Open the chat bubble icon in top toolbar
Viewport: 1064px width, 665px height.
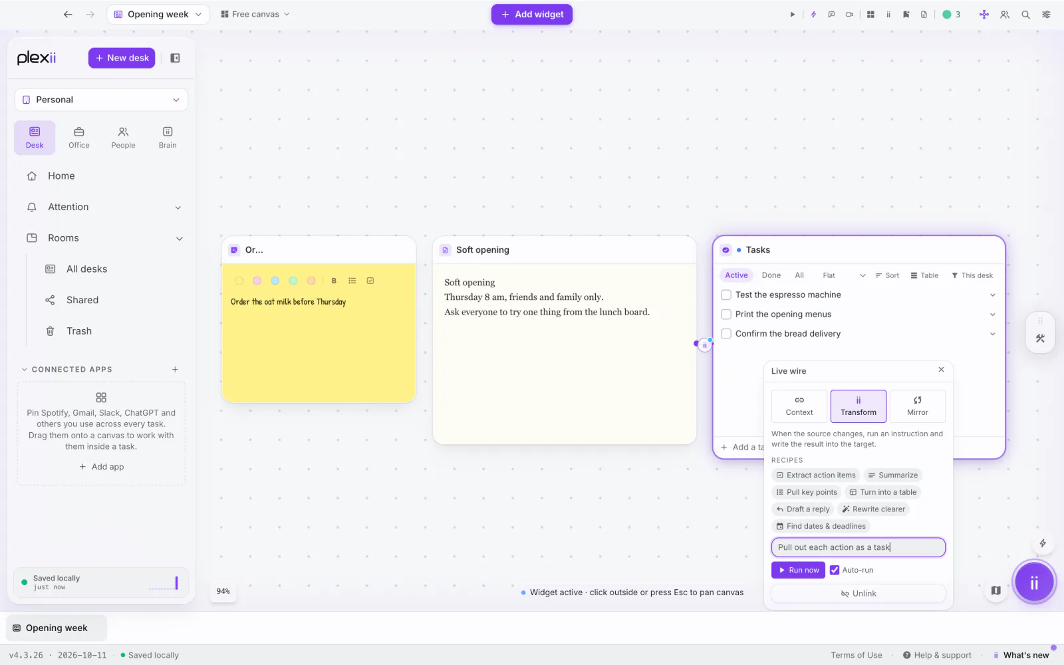(831, 15)
